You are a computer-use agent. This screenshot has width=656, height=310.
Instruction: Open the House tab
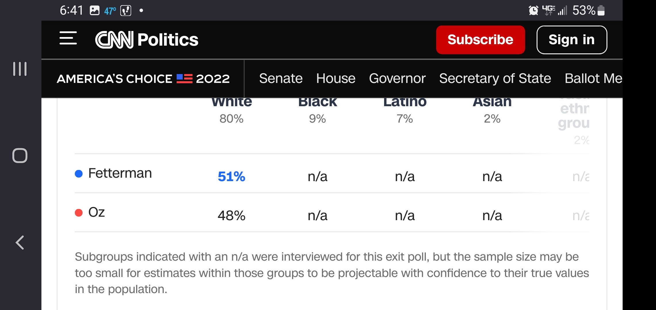tap(336, 78)
